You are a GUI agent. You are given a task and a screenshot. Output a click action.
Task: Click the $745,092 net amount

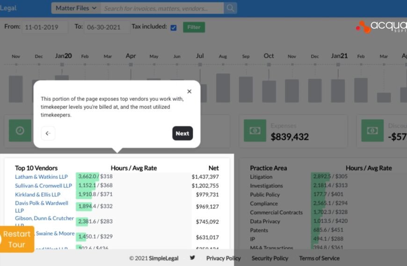(207, 222)
